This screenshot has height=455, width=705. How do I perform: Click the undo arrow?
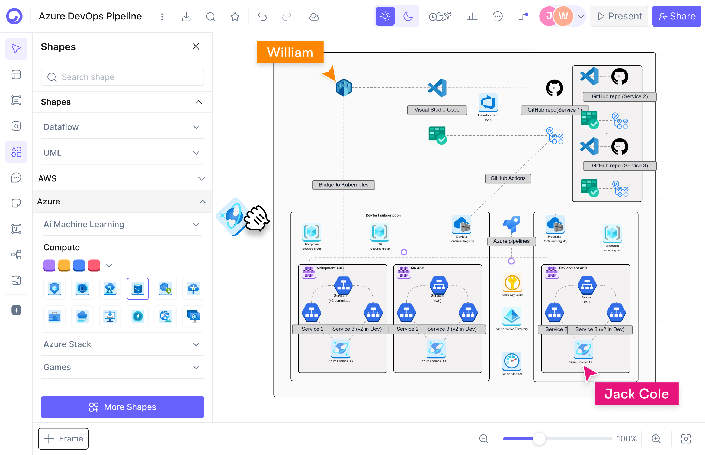coord(262,17)
